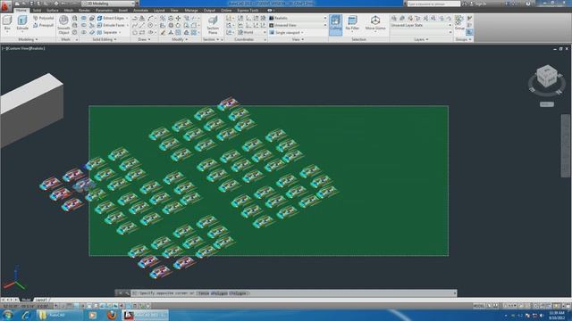The image size is (572, 321).
Task: Click the Group tool icon
Action: coord(459,22)
